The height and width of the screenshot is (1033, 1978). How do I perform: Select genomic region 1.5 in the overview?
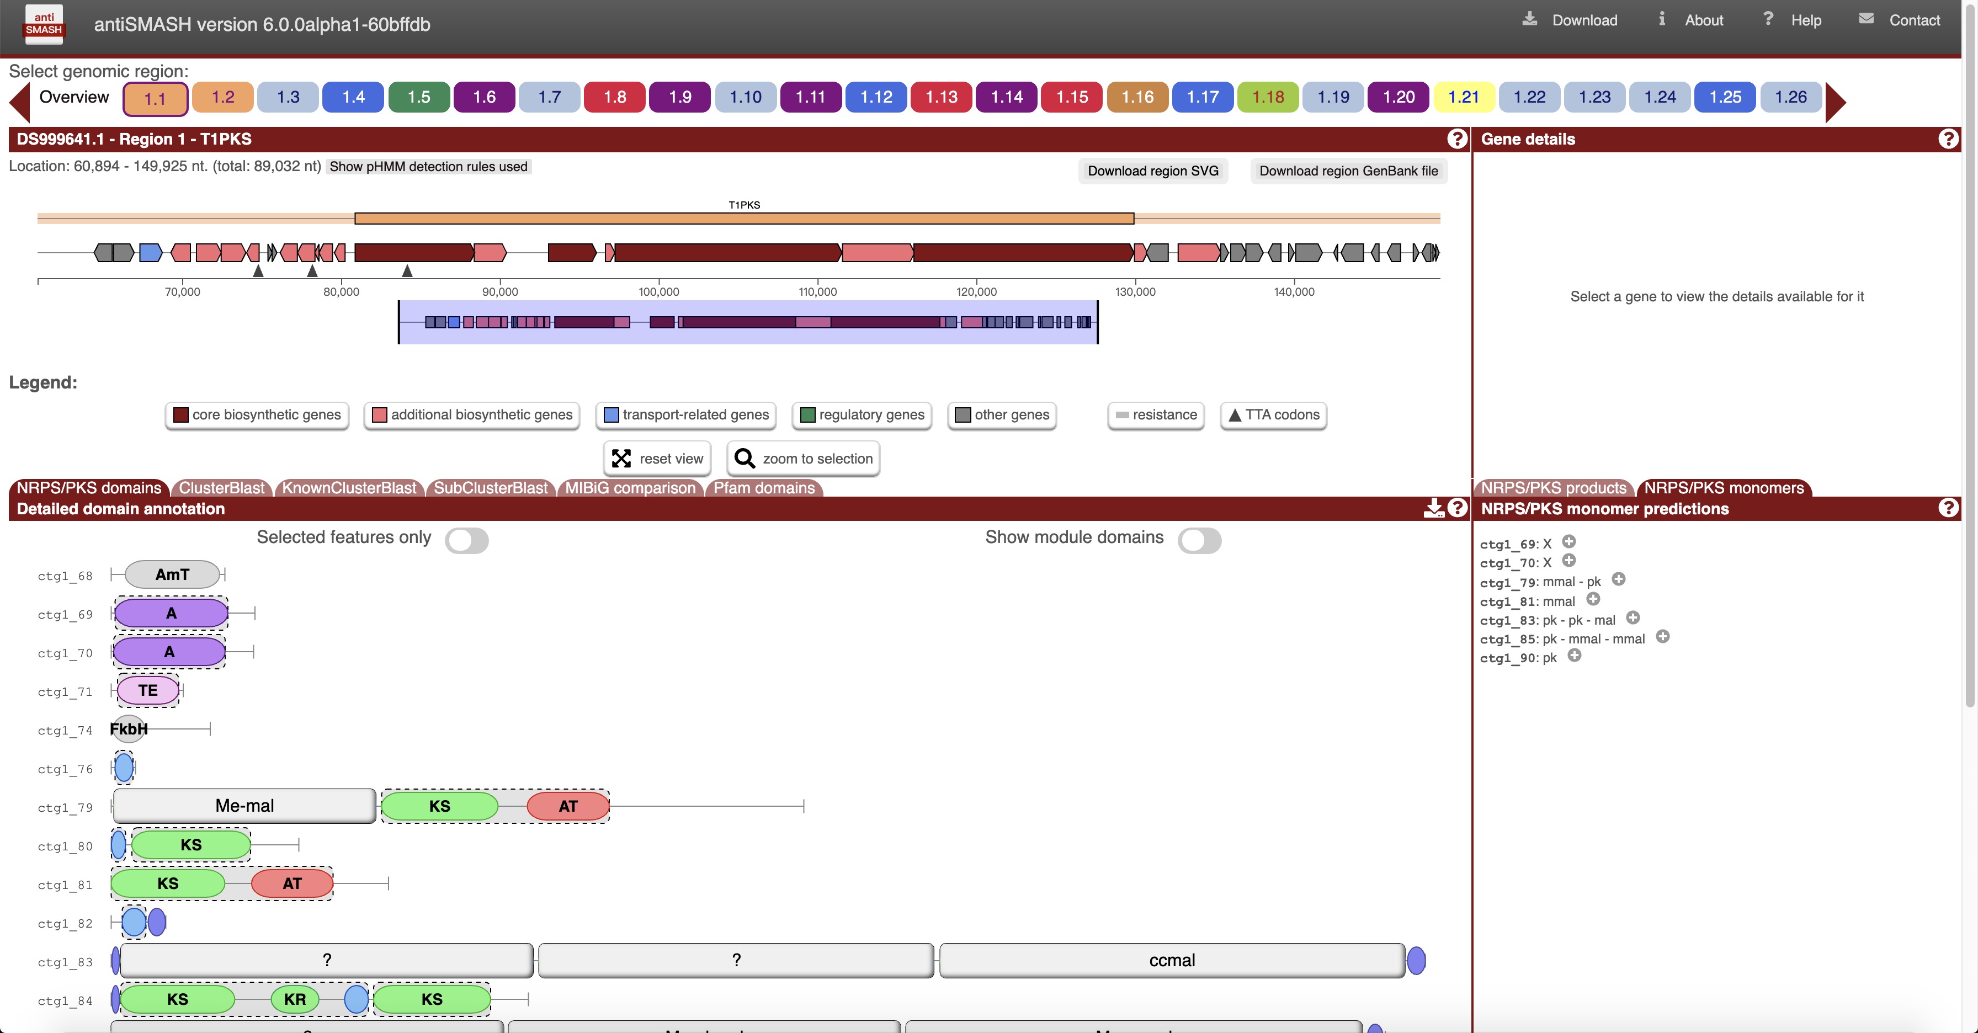click(x=418, y=98)
